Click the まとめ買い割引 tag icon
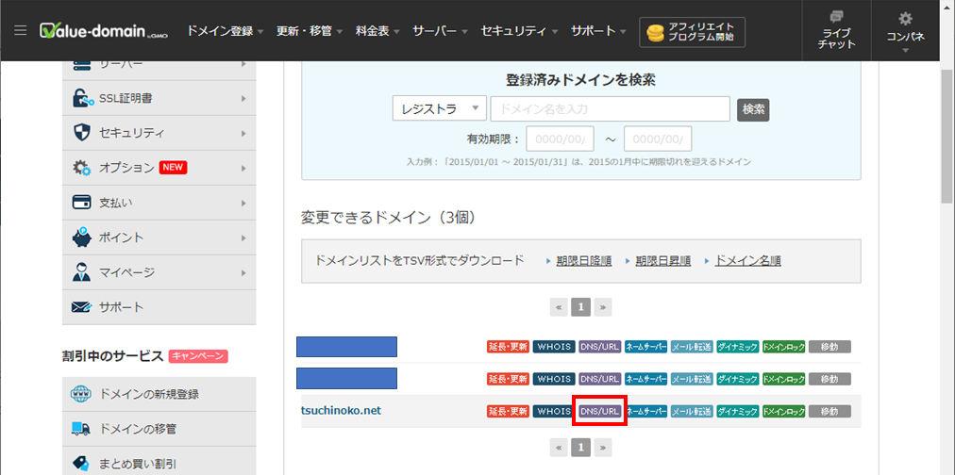Viewport: 955px width, 475px height. click(x=81, y=464)
